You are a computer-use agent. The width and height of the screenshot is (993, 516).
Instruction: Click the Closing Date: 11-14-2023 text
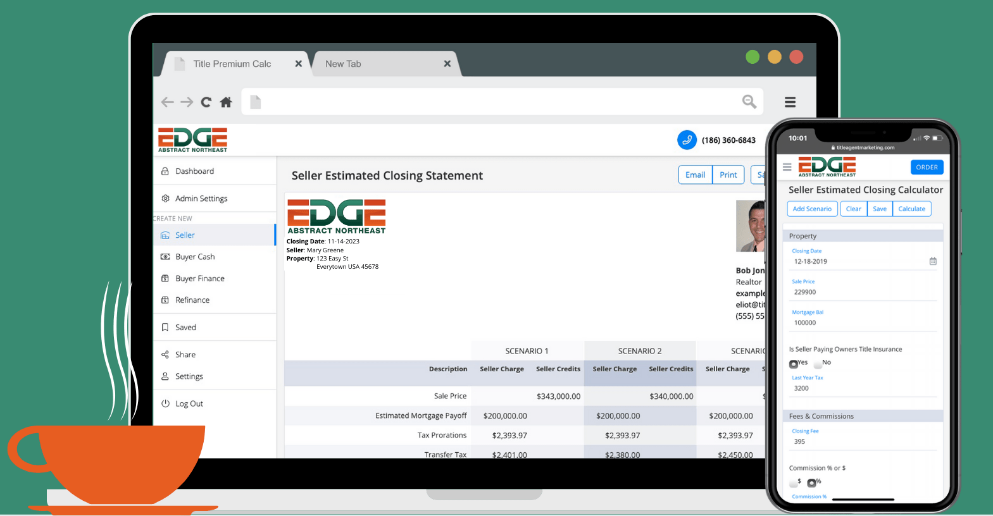(323, 242)
